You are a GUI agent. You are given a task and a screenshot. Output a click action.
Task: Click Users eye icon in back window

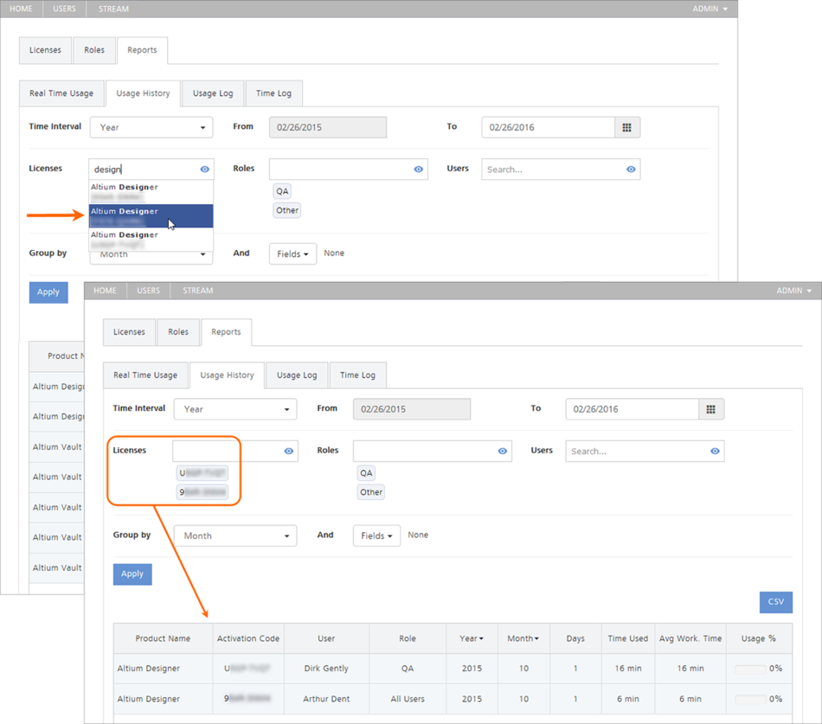631,170
